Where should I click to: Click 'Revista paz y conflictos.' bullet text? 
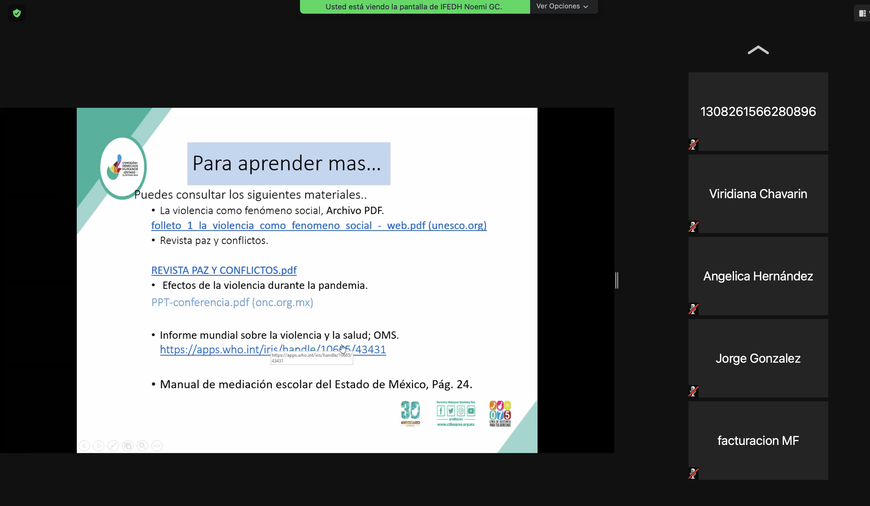pyautogui.click(x=214, y=241)
